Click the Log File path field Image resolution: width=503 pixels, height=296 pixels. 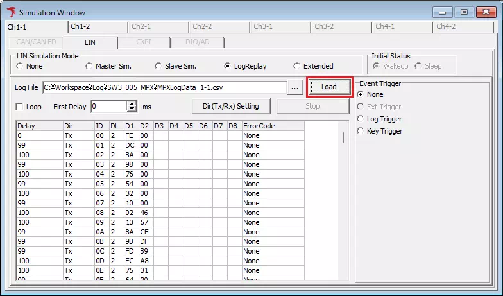tap(164, 87)
